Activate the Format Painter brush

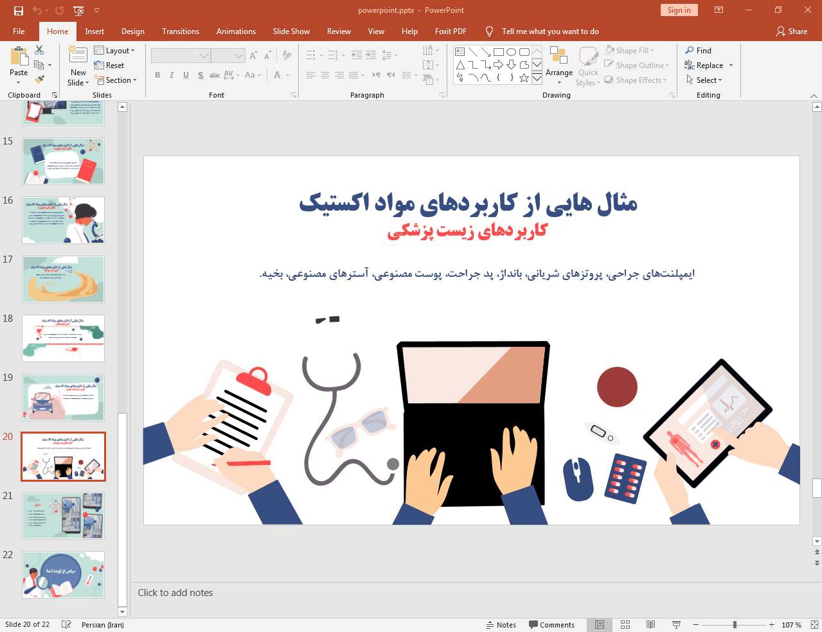39,80
